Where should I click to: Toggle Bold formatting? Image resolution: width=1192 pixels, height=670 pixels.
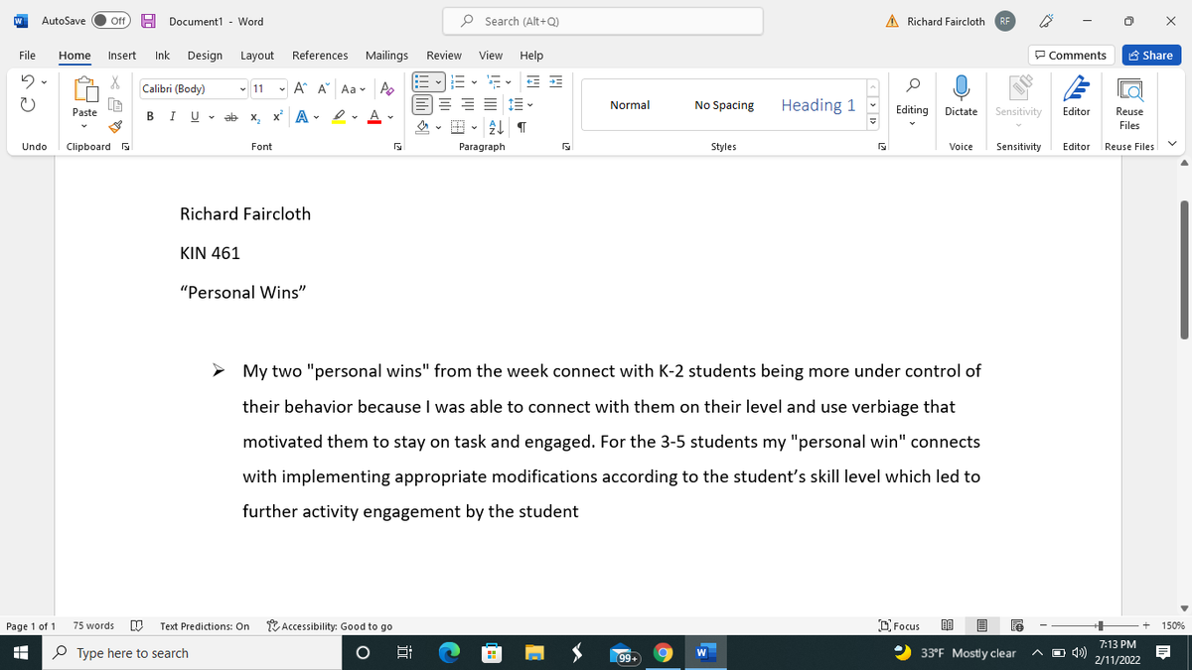(x=151, y=118)
